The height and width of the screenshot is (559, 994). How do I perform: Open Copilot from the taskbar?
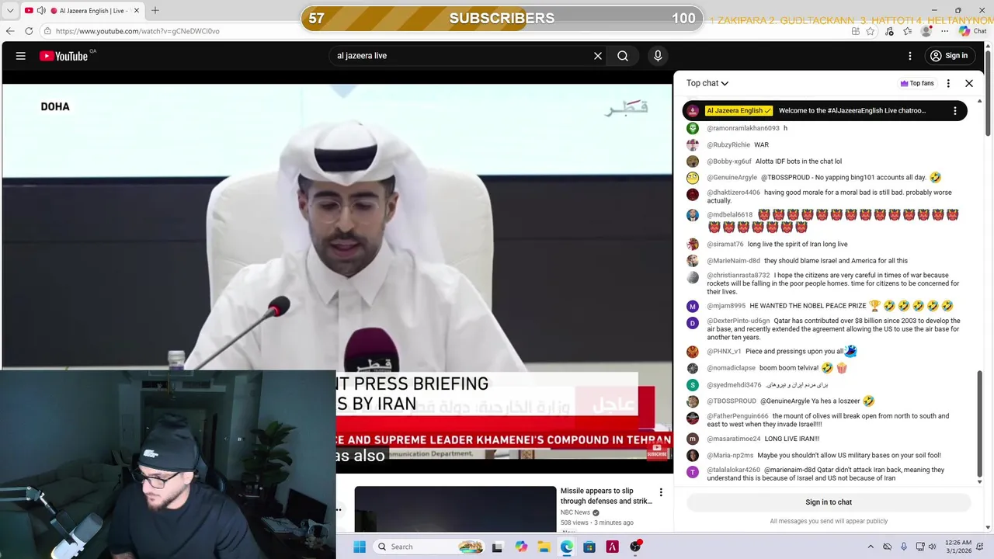(x=521, y=547)
